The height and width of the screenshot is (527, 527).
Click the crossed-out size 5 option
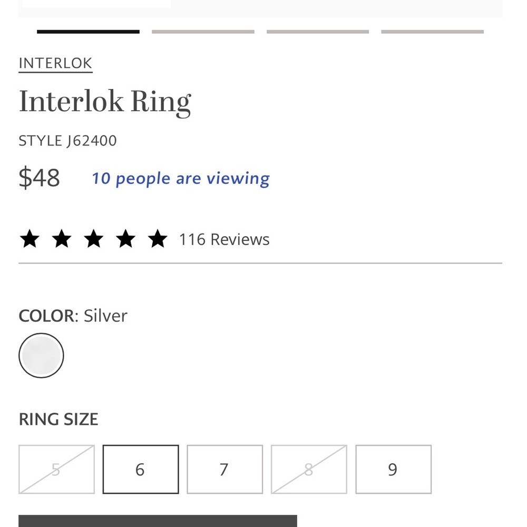[x=56, y=469]
